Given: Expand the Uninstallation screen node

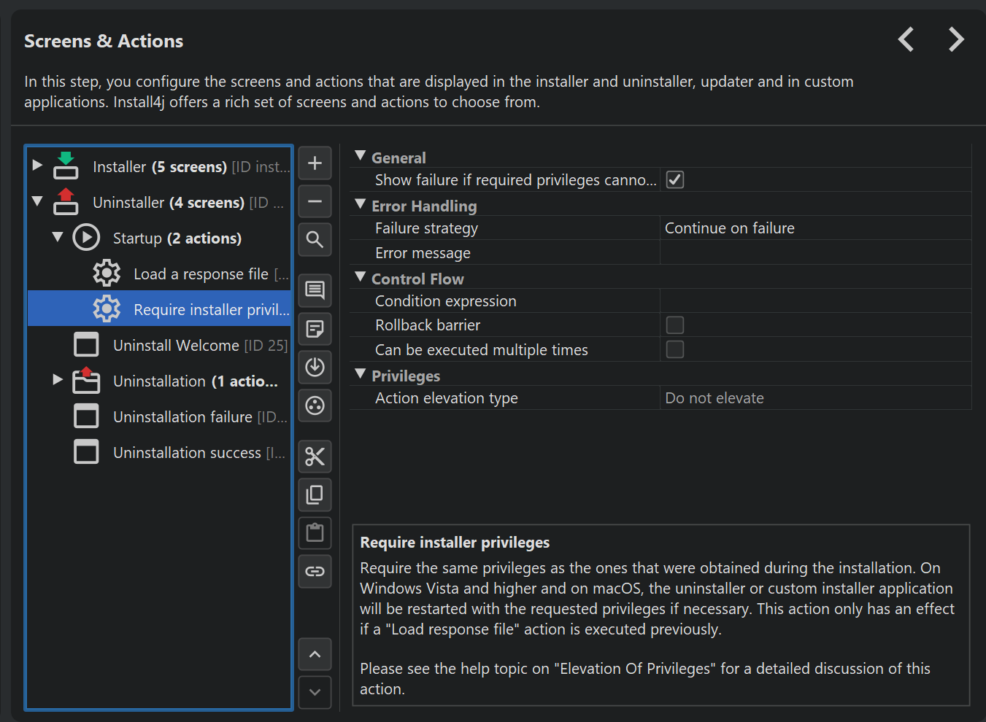Looking at the screenshot, I should click(x=58, y=379).
